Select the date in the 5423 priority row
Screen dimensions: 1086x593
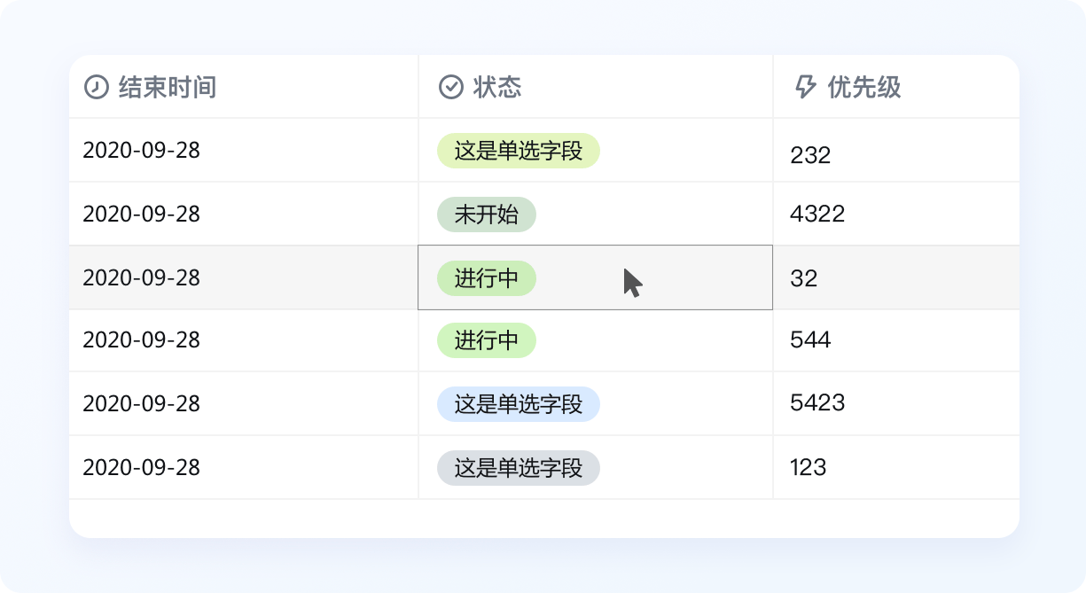[141, 404]
